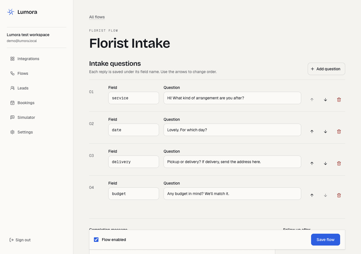
Task: Edit the service field name input
Action: coord(134,98)
